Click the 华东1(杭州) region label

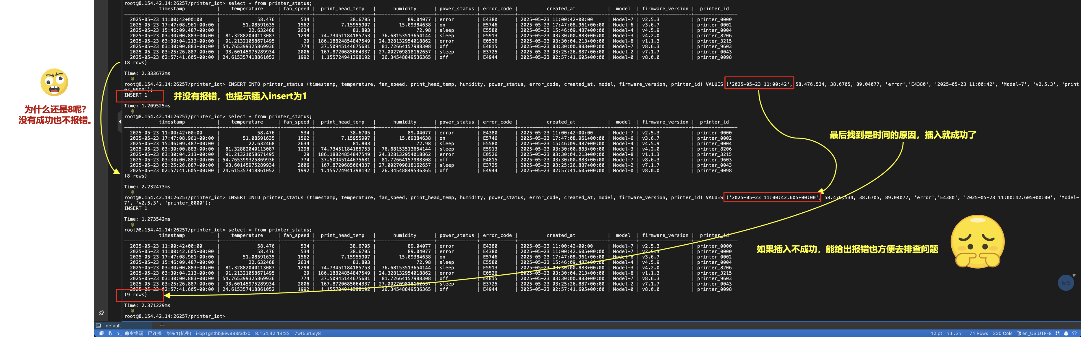click(178, 334)
